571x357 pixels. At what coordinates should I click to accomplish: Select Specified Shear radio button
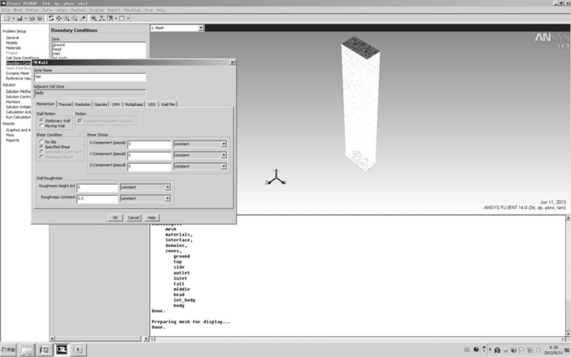(41, 147)
